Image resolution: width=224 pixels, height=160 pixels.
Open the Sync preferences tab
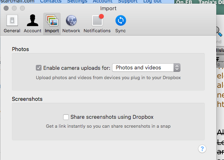pyautogui.click(x=121, y=24)
